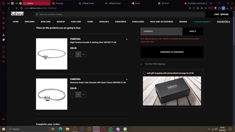Open Task View from the taskbar
Screen dimensions: 235x132
53,129
